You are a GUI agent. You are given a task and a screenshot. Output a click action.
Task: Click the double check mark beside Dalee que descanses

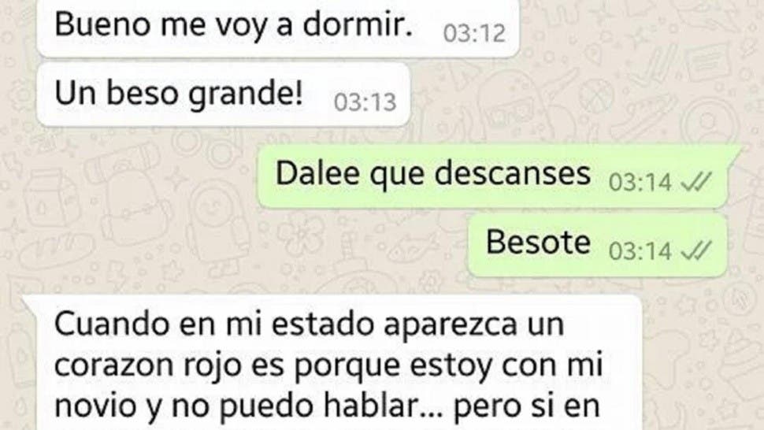pyautogui.click(x=696, y=183)
